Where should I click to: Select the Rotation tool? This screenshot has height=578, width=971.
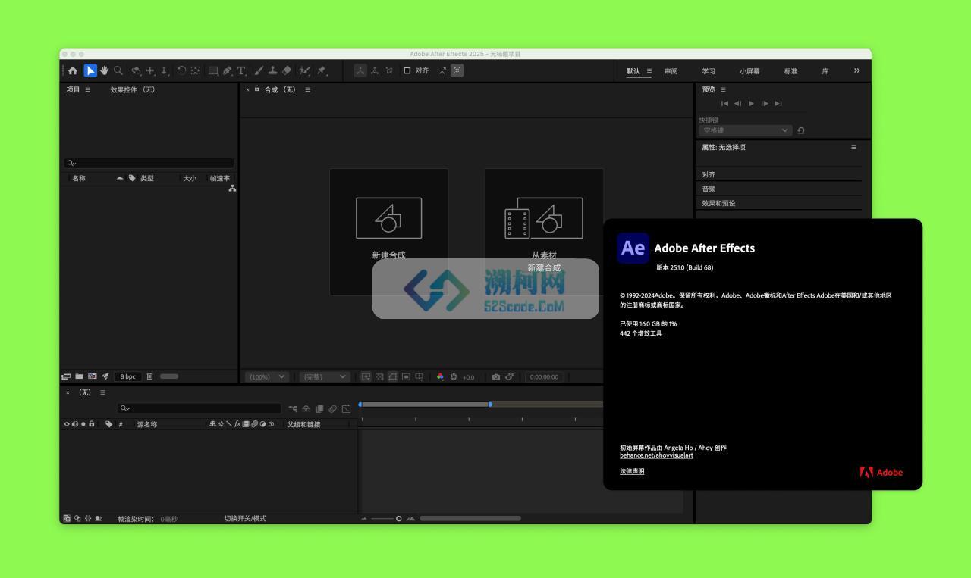181,70
